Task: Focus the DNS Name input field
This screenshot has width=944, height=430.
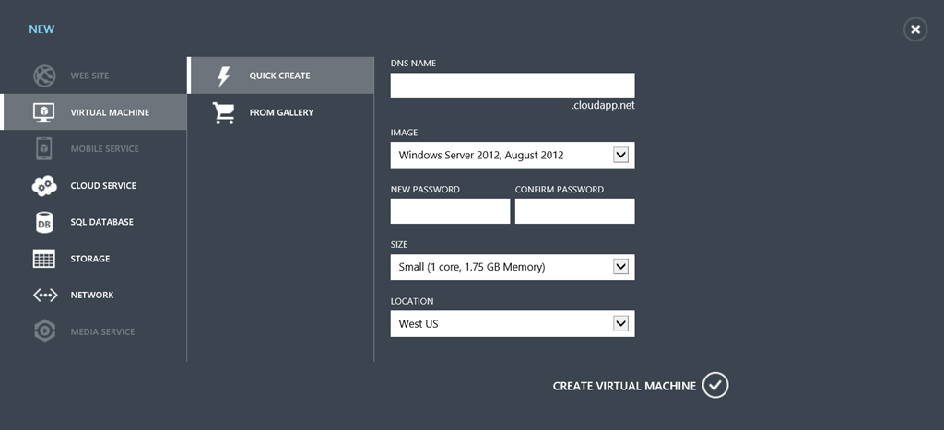Action: coord(513,86)
